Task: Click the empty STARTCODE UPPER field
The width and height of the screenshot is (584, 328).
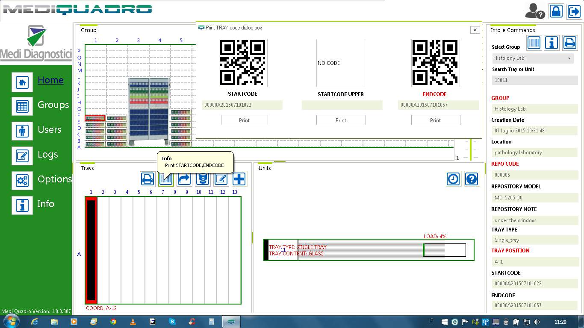Action: point(342,105)
